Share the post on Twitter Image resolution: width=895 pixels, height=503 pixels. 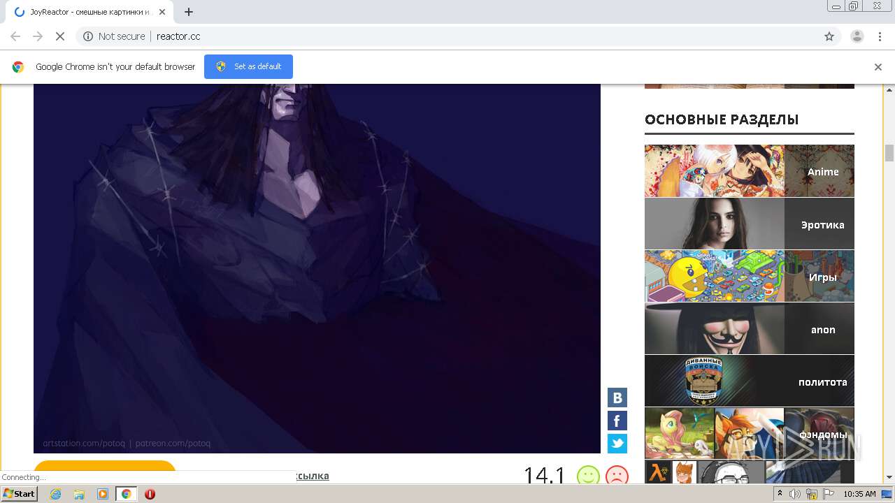(617, 444)
